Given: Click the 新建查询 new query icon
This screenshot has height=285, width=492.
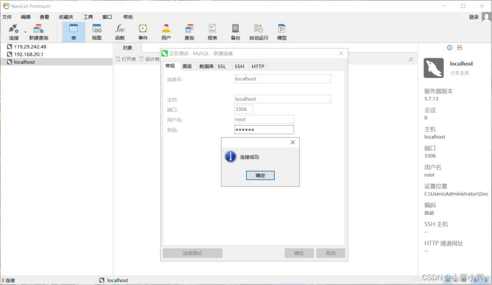Looking at the screenshot, I should [x=39, y=32].
